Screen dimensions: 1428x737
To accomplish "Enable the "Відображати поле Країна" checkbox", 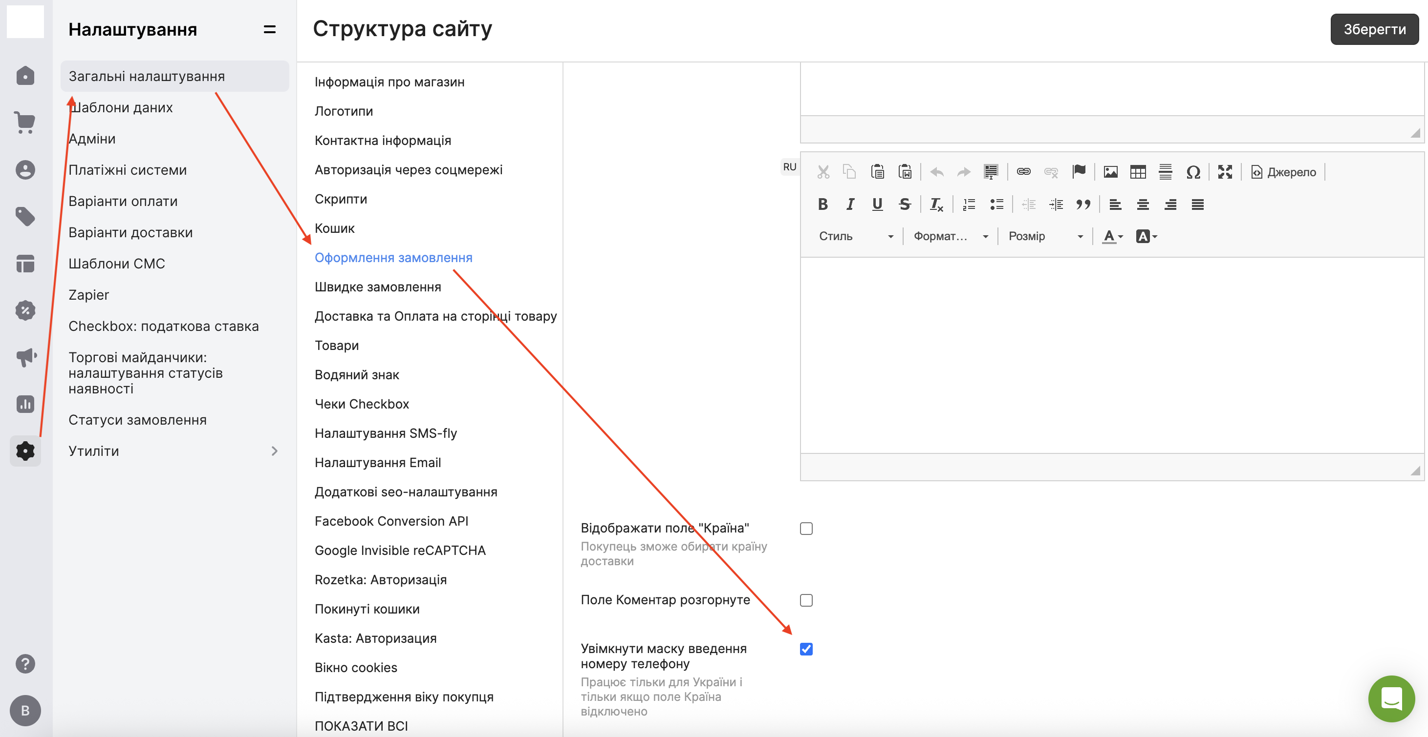I will click(x=806, y=528).
